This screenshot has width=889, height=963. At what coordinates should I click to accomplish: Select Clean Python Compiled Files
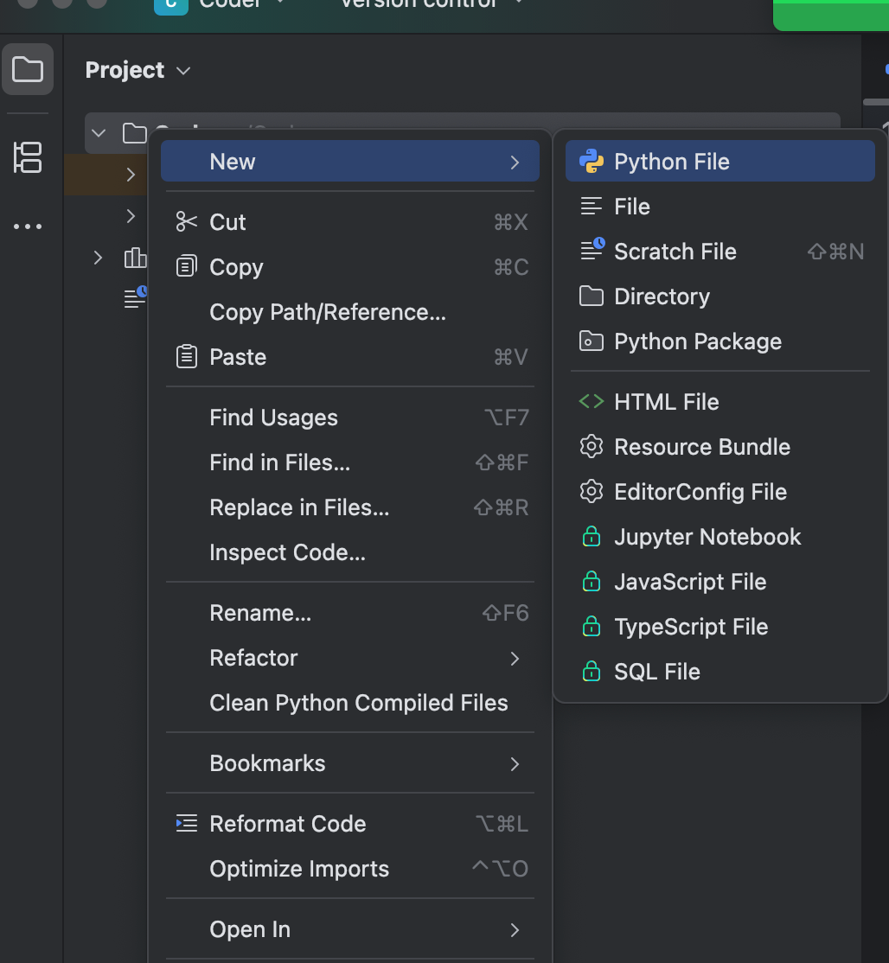click(350, 703)
